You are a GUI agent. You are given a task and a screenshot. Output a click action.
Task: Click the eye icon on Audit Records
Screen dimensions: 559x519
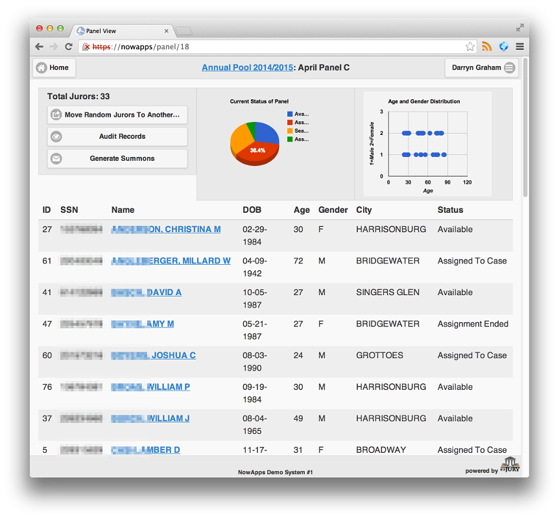pyautogui.click(x=56, y=137)
